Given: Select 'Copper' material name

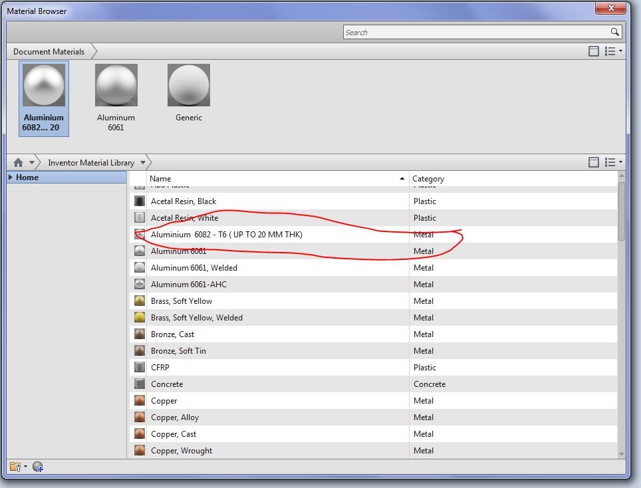Looking at the screenshot, I should pyautogui.click(x=164, y=400).
